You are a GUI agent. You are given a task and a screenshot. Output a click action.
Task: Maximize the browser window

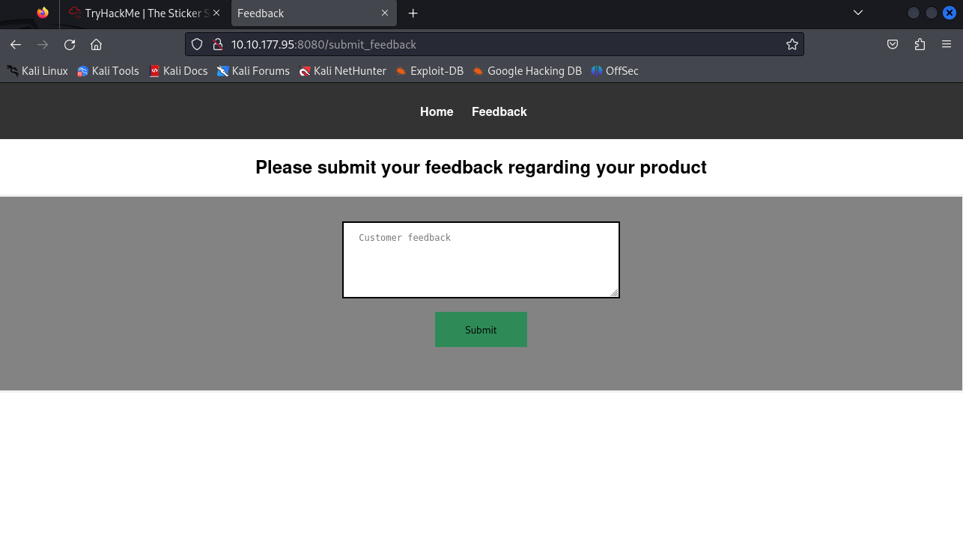931,13
